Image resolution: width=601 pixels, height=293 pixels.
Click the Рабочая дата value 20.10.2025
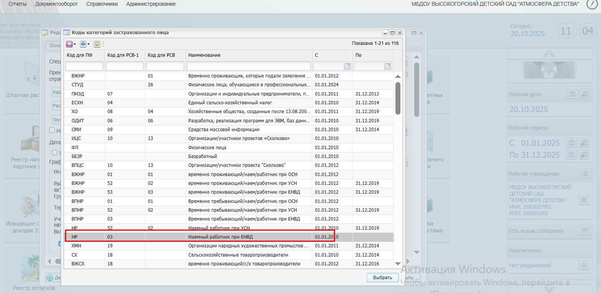pyautogui.click(x=529, y=109)
